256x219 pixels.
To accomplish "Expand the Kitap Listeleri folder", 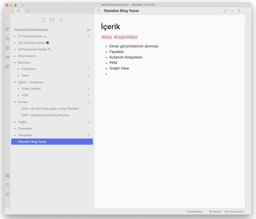I will point(18,89).
